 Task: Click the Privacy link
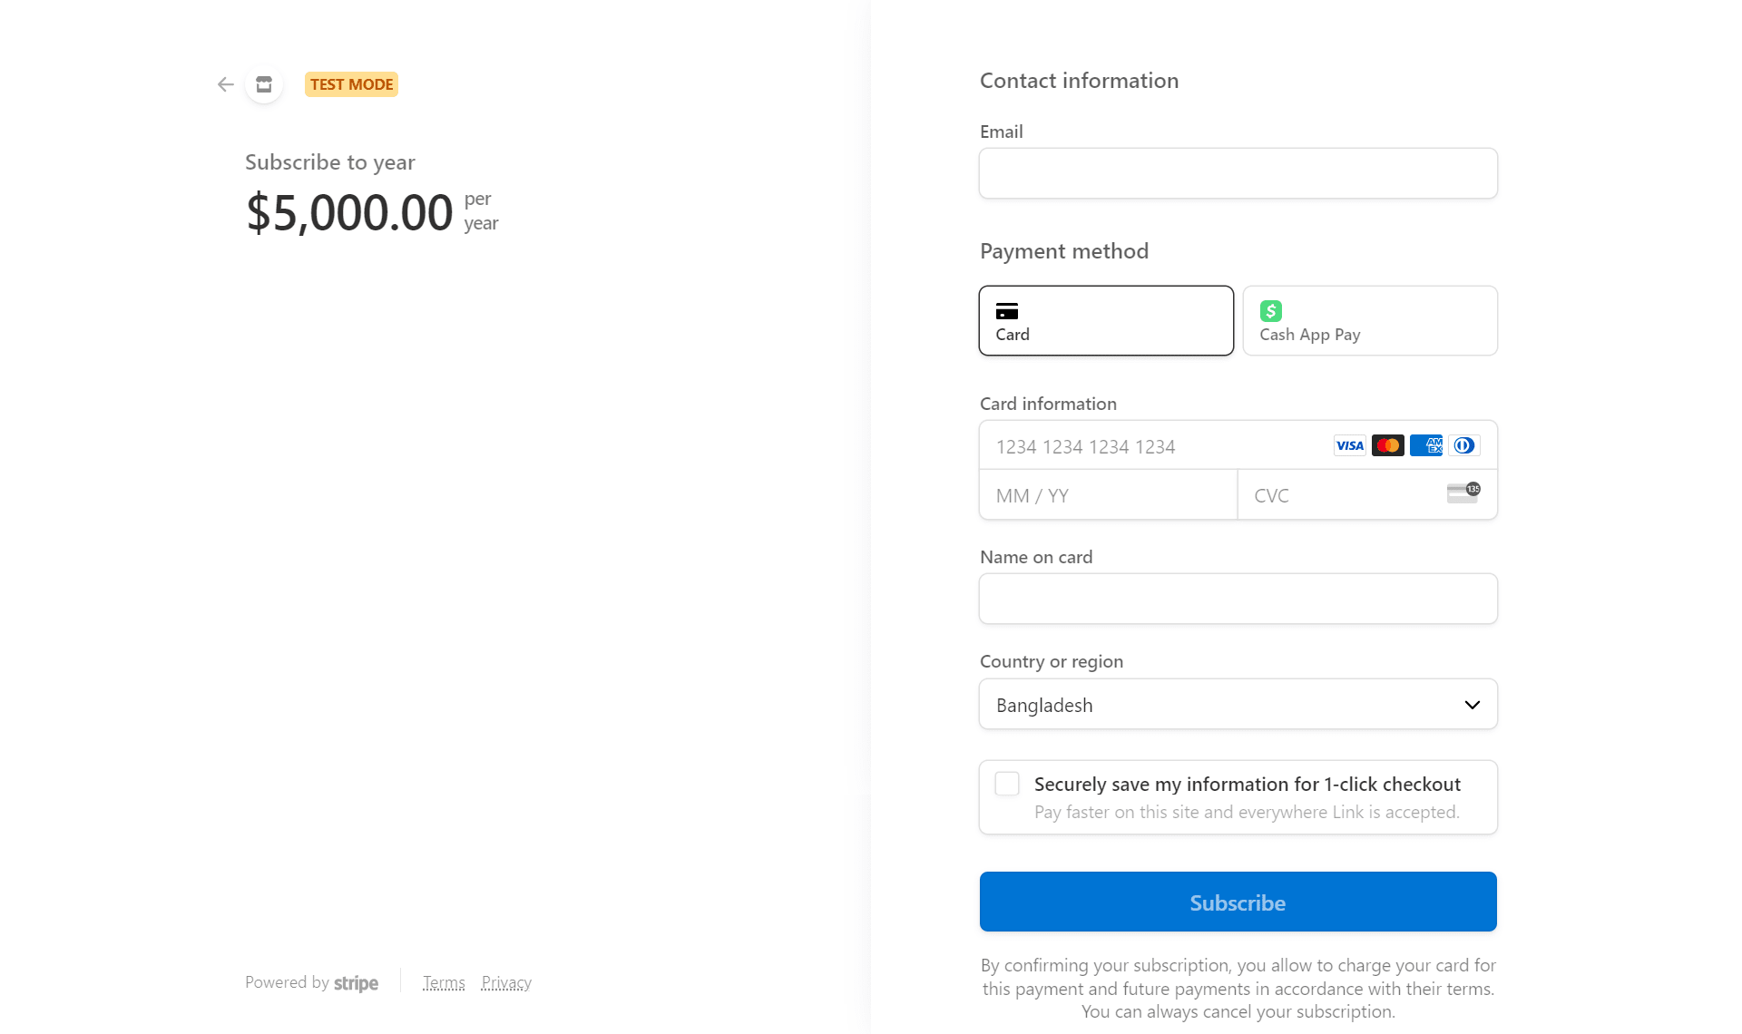(506, 981)
